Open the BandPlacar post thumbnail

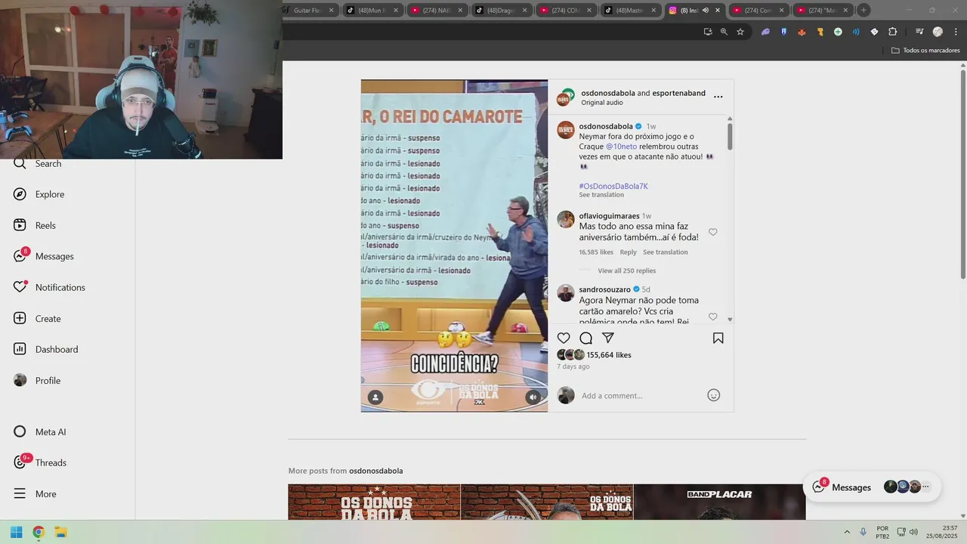pyautogui.click(x=719, y=502)
